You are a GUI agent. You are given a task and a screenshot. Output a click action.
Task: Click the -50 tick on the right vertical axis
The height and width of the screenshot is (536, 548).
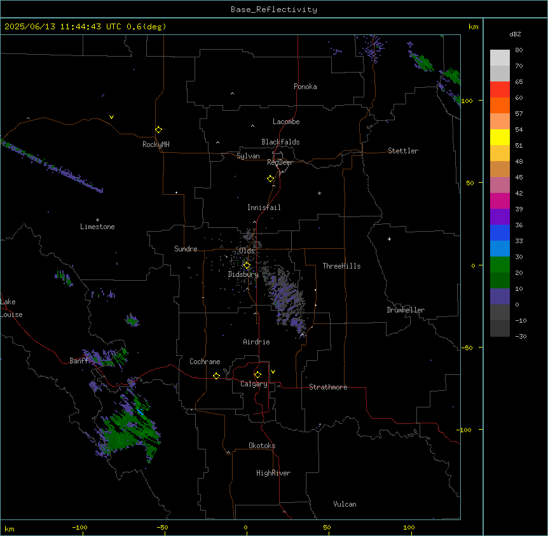pos(467,348)
